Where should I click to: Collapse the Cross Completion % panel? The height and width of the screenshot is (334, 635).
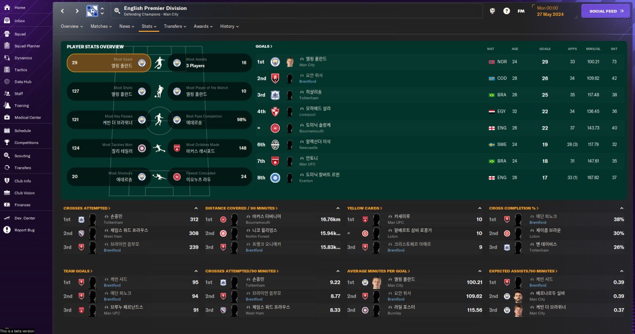pos(622,208)
